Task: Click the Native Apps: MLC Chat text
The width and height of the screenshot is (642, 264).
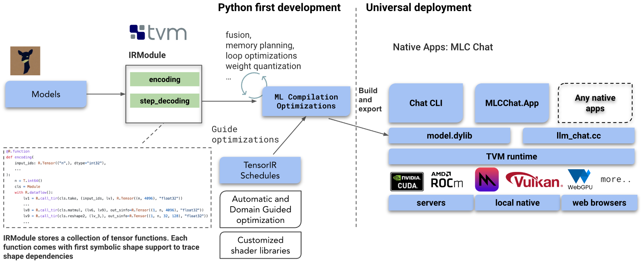Action: pyautogui.click(x=443, y=47)
